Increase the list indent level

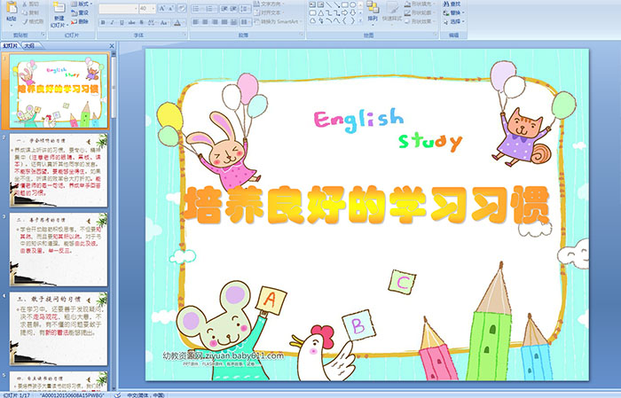coord(233,8)
